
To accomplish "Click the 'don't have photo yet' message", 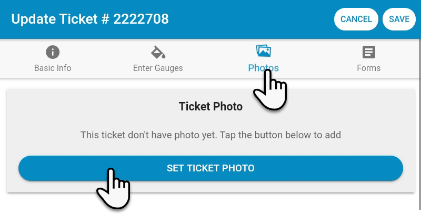I will (210, 135).
